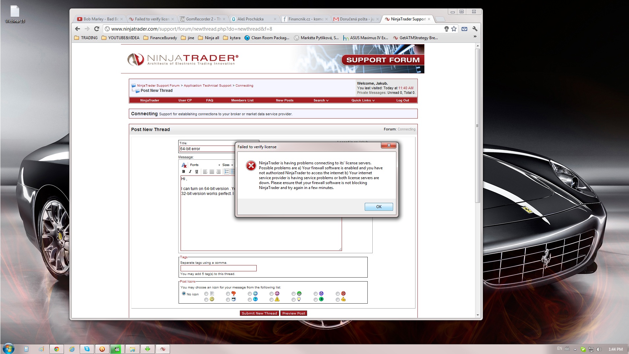Open the Ninja all bookmarks folder

pos(209,38)
